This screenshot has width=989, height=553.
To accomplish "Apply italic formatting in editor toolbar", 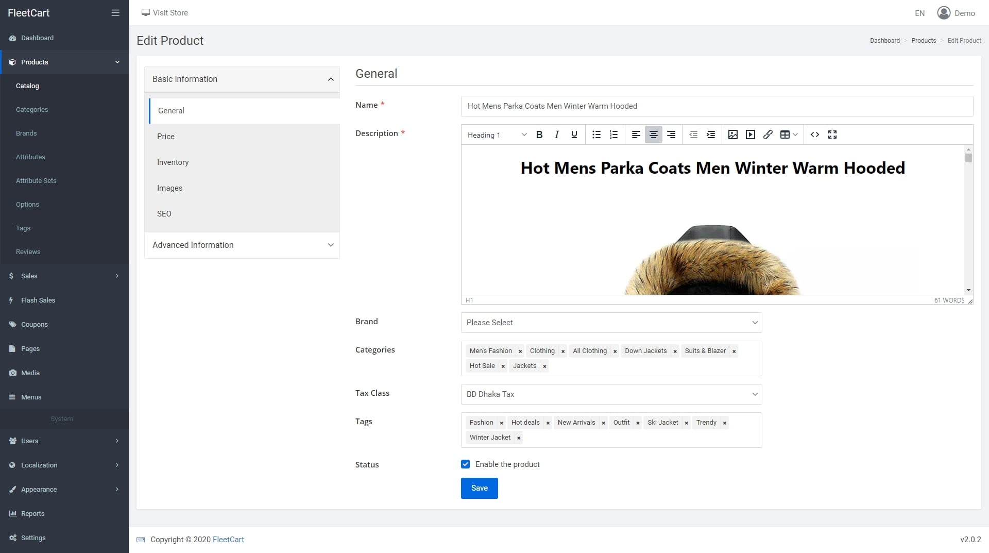I will (556, 135).
